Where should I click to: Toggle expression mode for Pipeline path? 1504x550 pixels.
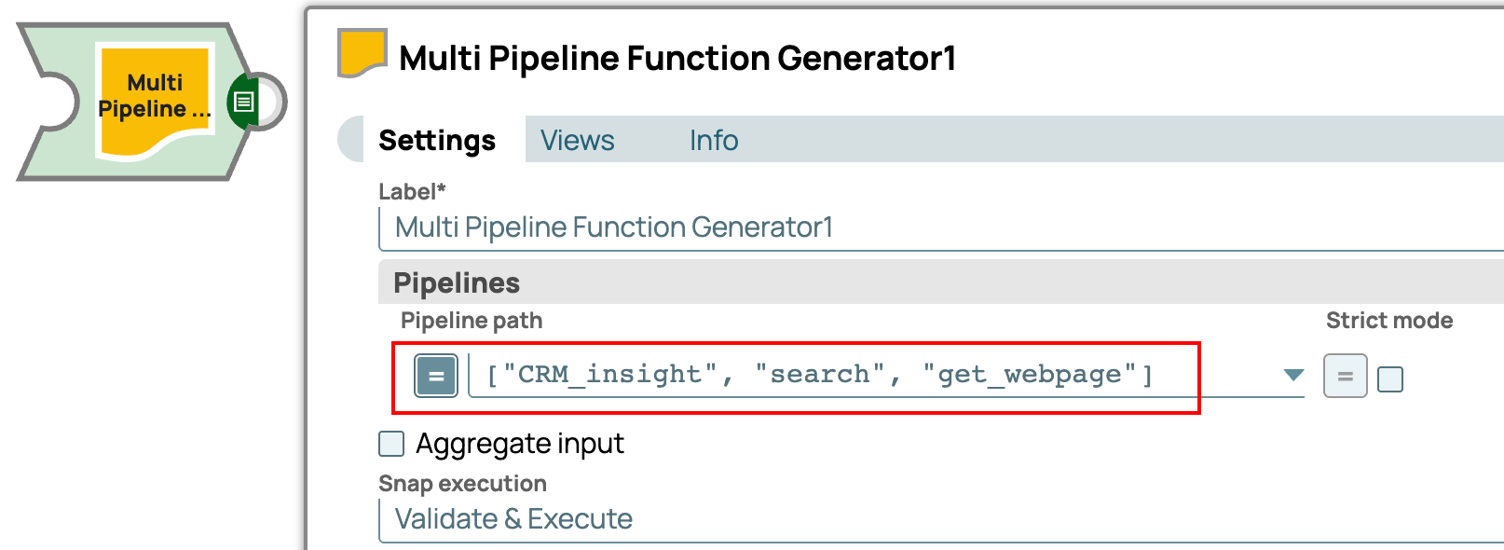[x=436, y=377]
